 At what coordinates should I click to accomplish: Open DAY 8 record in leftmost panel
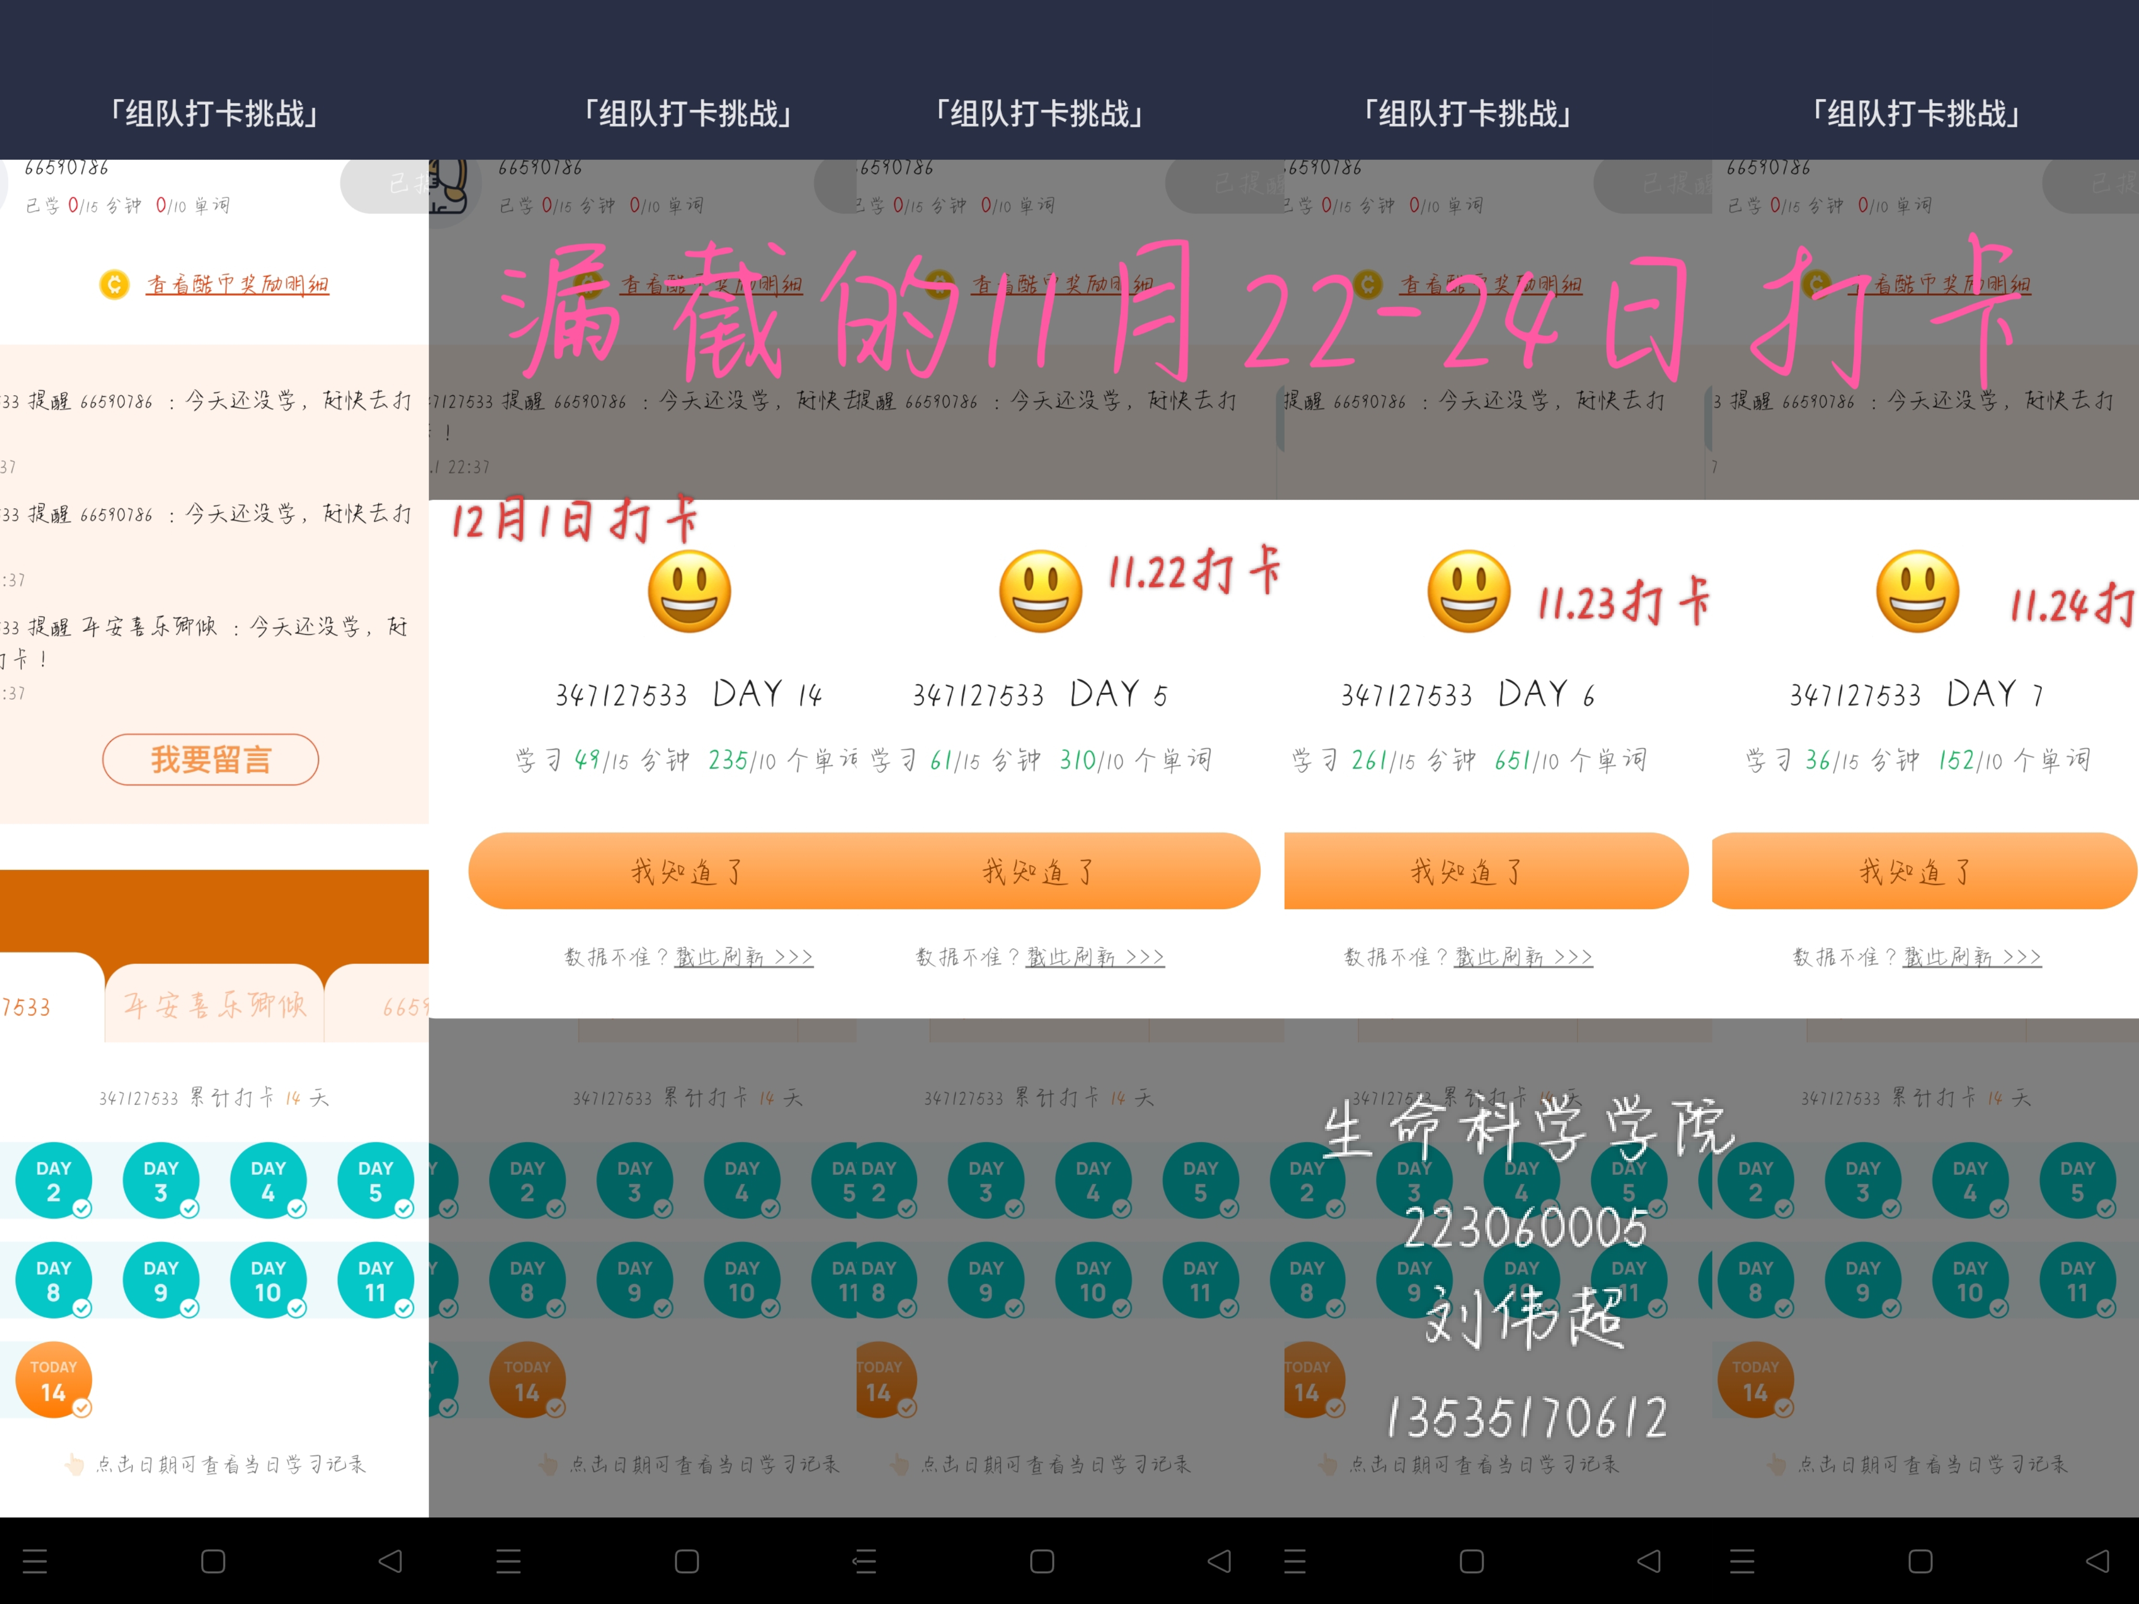[x=54, y=1280]
